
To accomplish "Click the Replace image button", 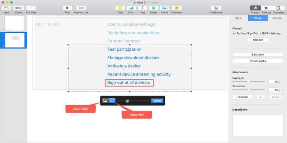I will pos(258,40).
